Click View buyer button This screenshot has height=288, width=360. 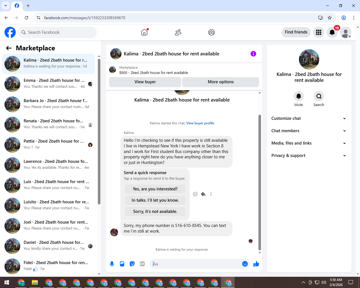click(145, 82)
